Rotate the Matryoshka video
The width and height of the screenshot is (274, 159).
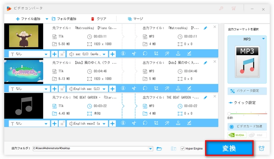(145, 54)
